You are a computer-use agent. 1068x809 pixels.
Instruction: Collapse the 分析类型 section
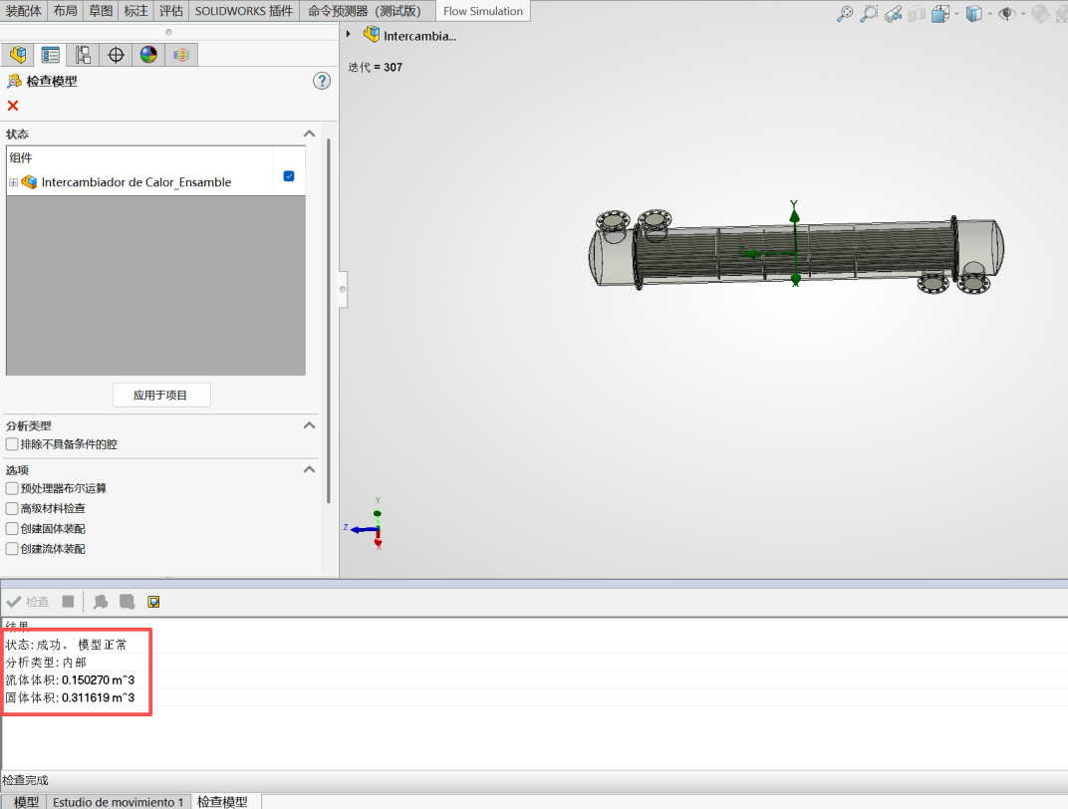309,425
